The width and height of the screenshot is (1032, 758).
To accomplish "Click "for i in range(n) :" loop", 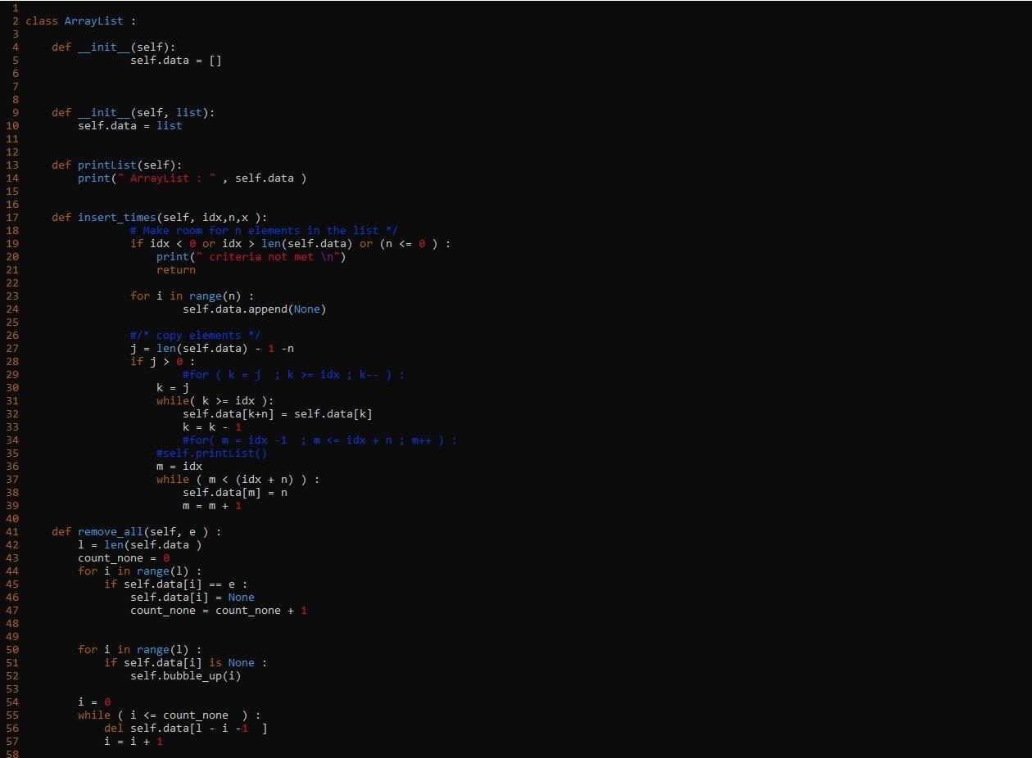I will click(x=192, y=296).
